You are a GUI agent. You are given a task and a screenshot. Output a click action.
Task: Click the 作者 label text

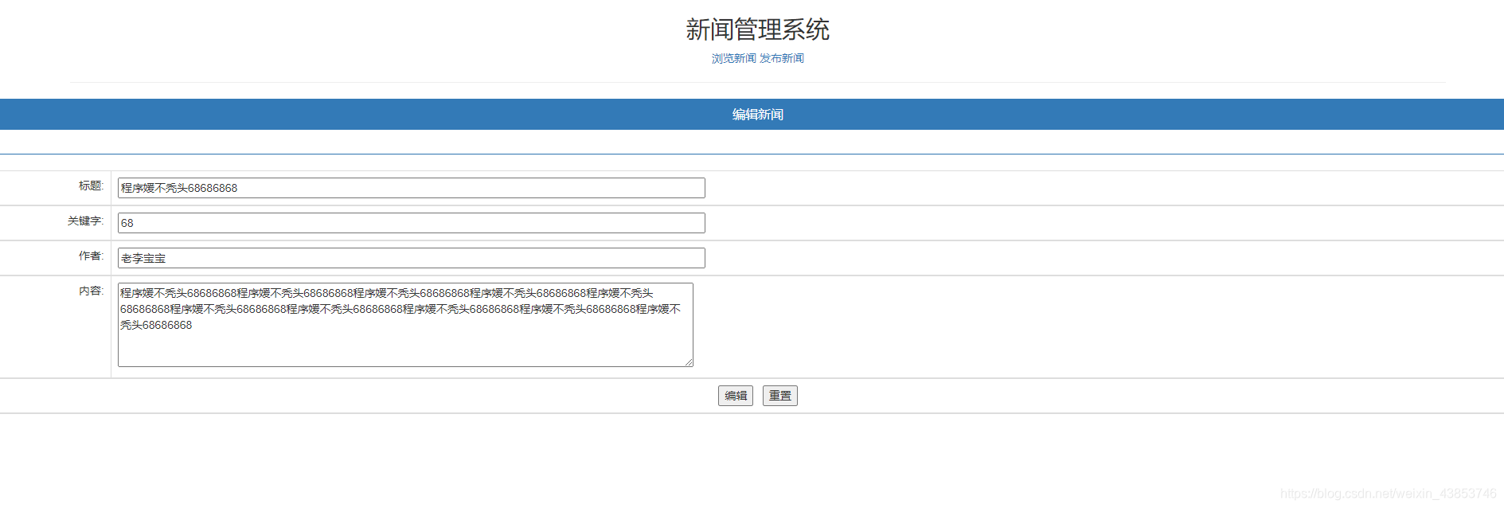tap(91, 256)
